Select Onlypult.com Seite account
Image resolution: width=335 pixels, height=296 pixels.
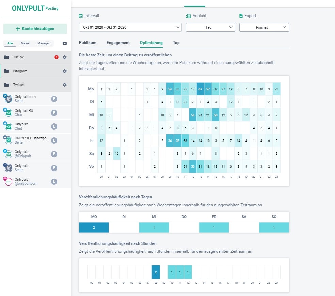35,99
